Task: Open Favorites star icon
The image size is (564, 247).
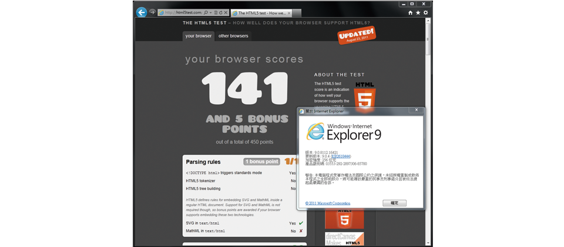Action: (418, 12)
